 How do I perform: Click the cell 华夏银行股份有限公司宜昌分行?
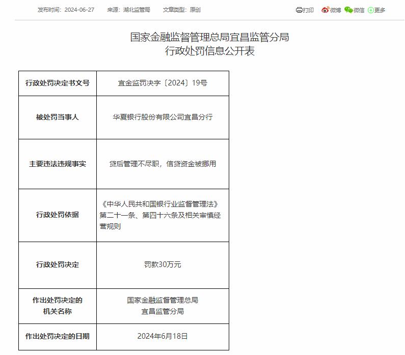tap(163, 117)
